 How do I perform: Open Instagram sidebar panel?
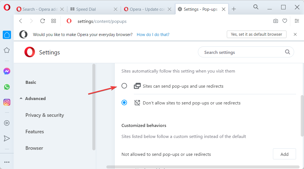7,102
